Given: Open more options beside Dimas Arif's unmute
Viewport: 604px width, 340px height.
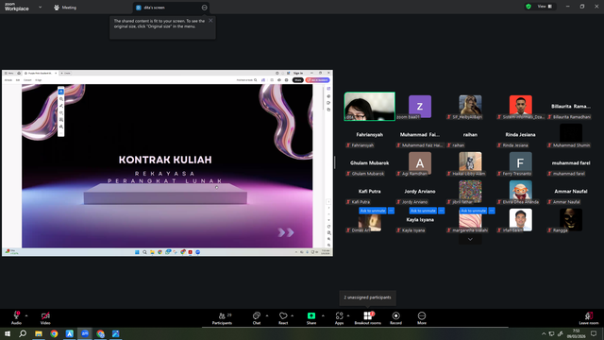Looking at the screenshot, I should 391,211.
